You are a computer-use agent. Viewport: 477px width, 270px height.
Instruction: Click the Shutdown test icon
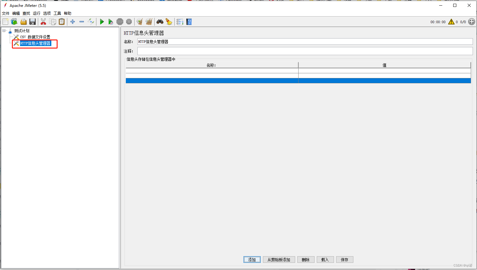129,22
